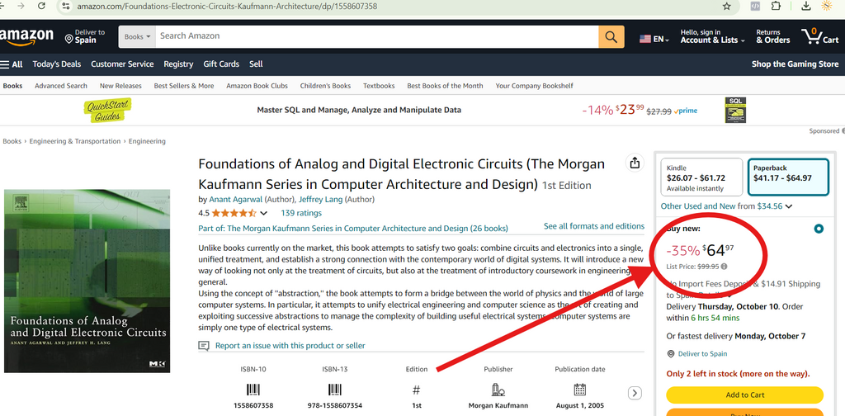Viewport: 845px width, 416px height.
Task: Select the Kindle format option
Action: click(701, 177)
